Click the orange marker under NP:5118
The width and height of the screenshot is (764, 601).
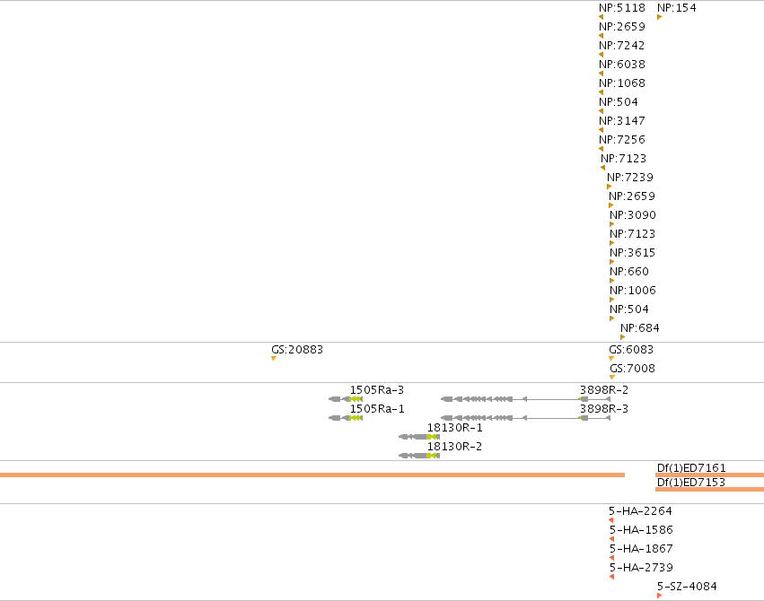point(602,17)
